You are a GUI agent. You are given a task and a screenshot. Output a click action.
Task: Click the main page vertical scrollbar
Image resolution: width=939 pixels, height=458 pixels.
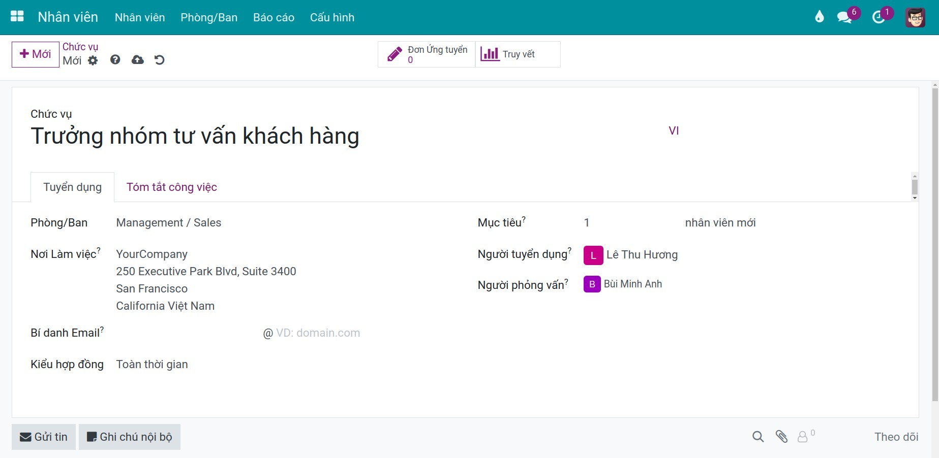click(935, 244)
